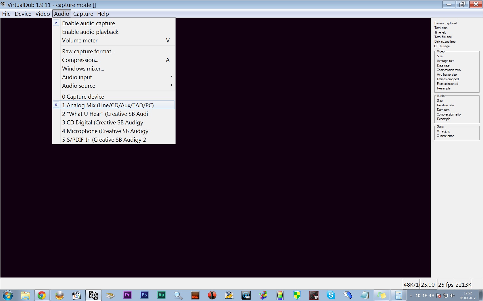Open the Windows Start menu
483x301 pixels.
tap(8, 295)
